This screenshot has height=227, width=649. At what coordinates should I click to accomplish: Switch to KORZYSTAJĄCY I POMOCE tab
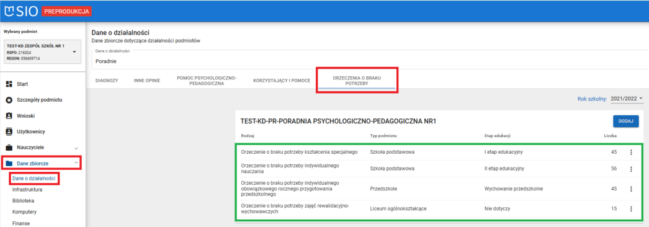pyautogui.click(x=282, y=81)
